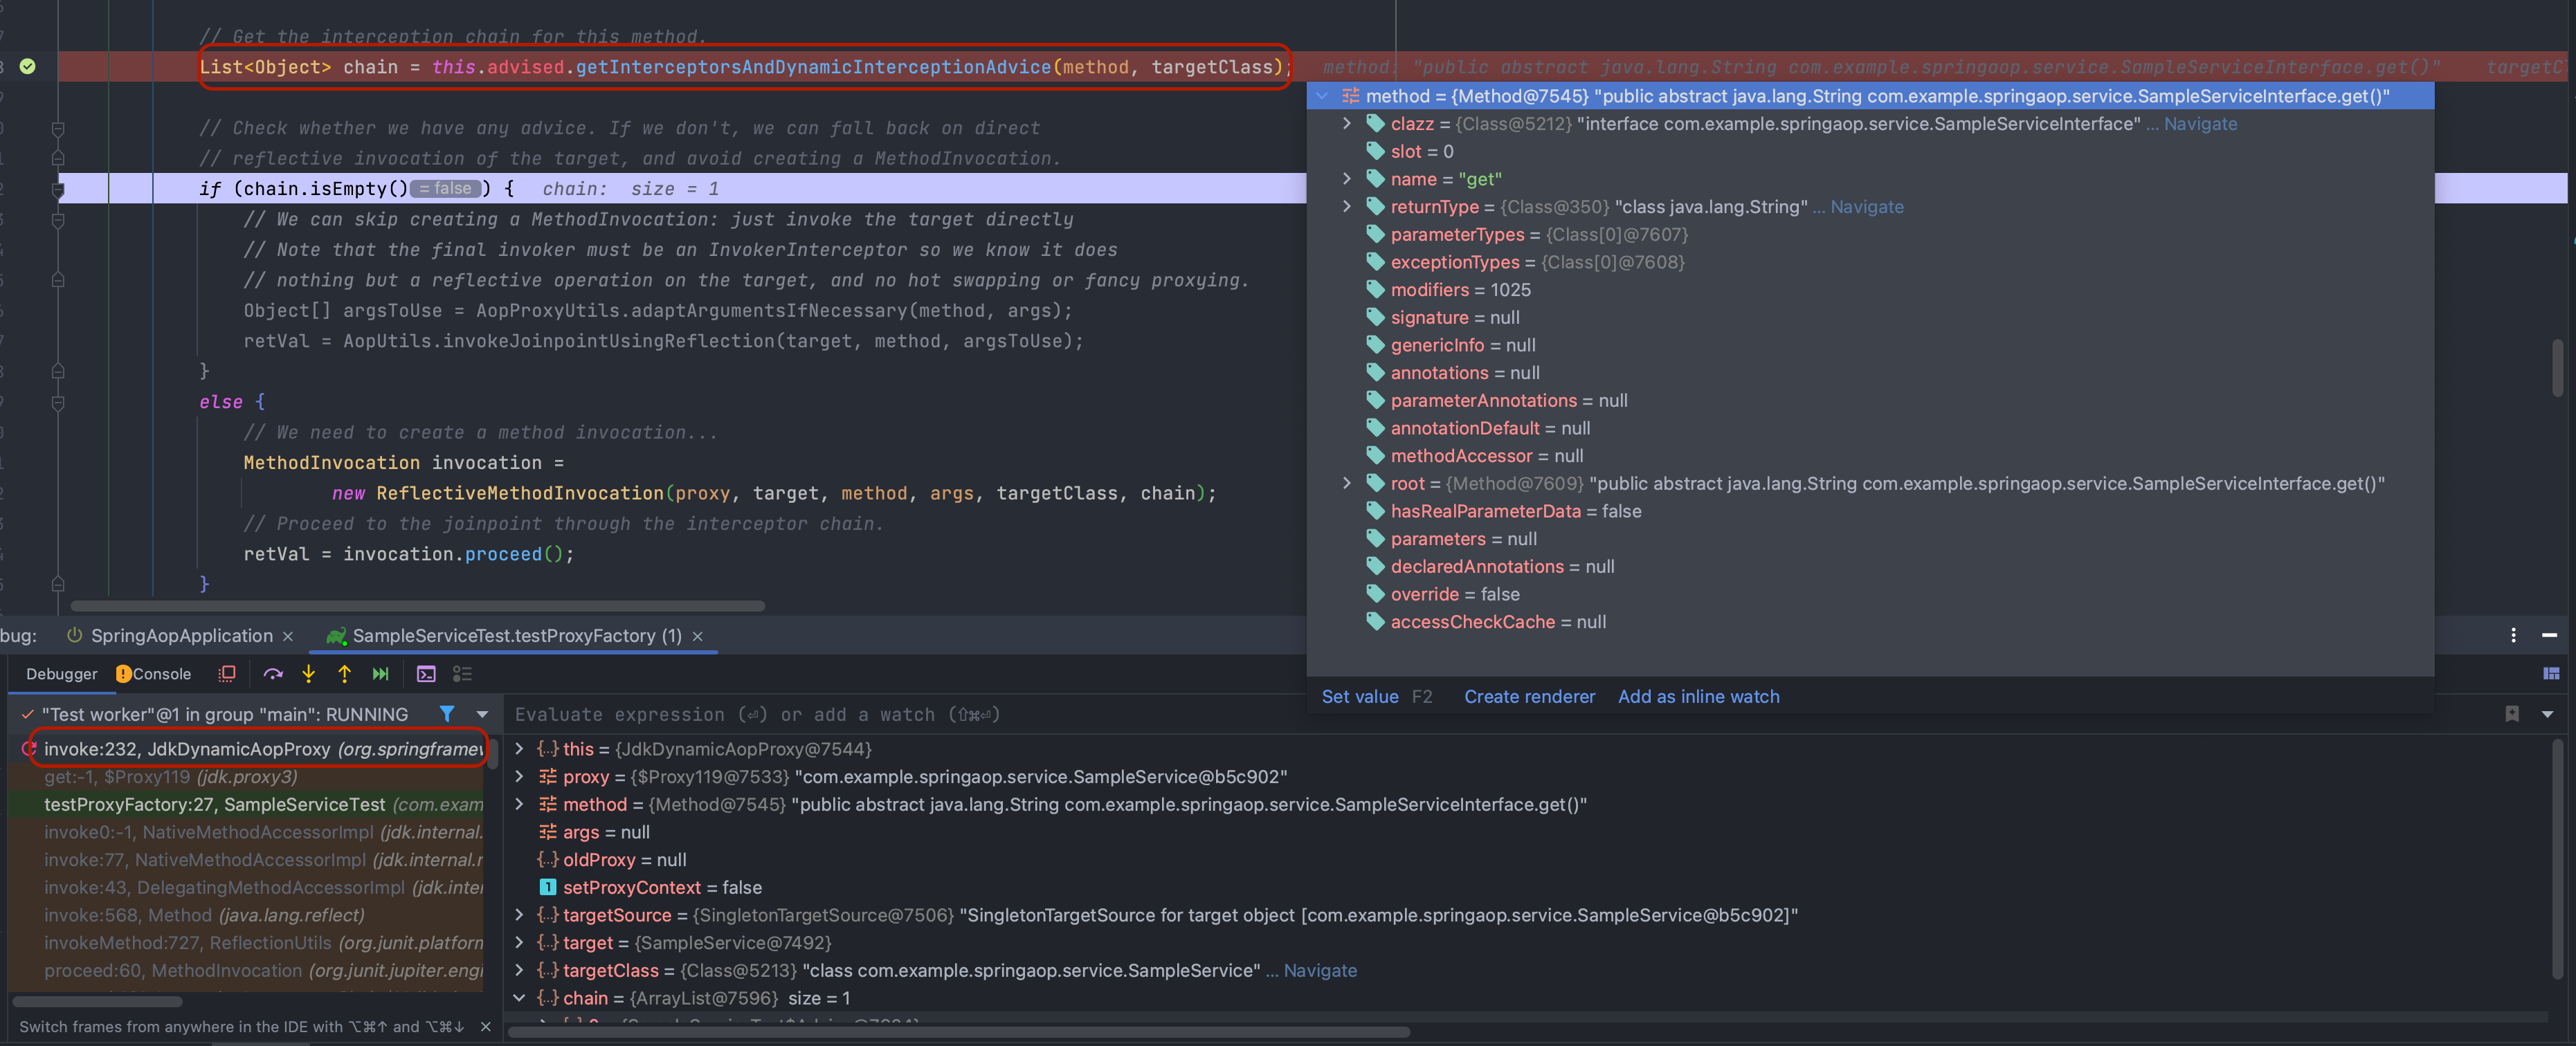Click the Step Over debugger icon
Viewport: 2576px width, 1046px height.
click(273, 674)
